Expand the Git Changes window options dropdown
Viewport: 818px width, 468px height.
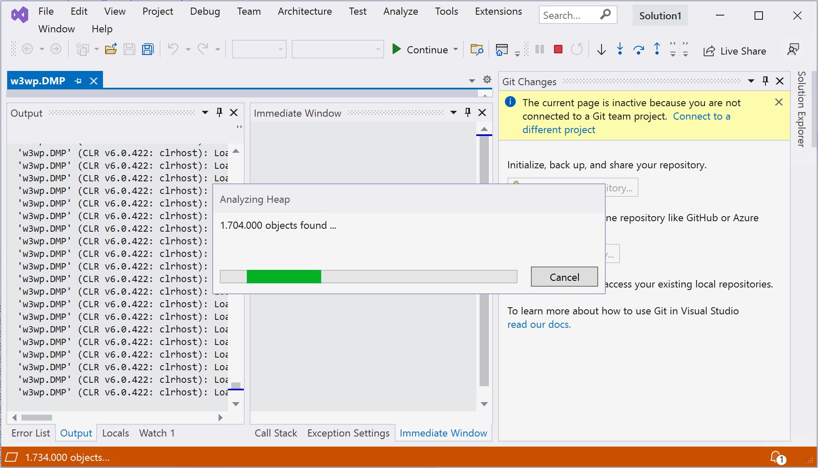tap(751, 81)
